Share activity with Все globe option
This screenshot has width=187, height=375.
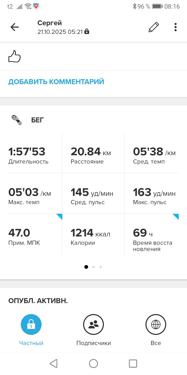(x=156, y=324)
